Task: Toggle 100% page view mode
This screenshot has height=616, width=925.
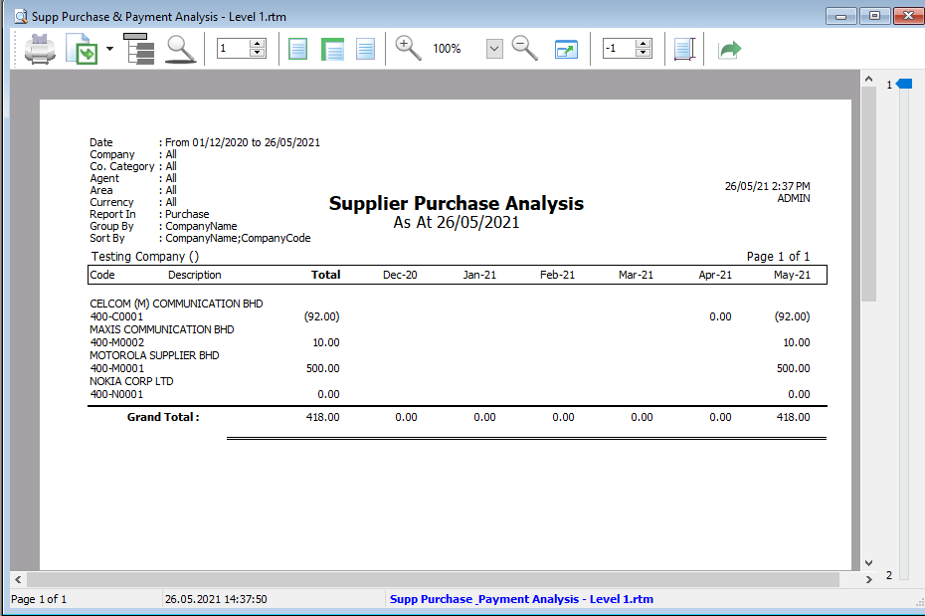Action: click(365, 48)
